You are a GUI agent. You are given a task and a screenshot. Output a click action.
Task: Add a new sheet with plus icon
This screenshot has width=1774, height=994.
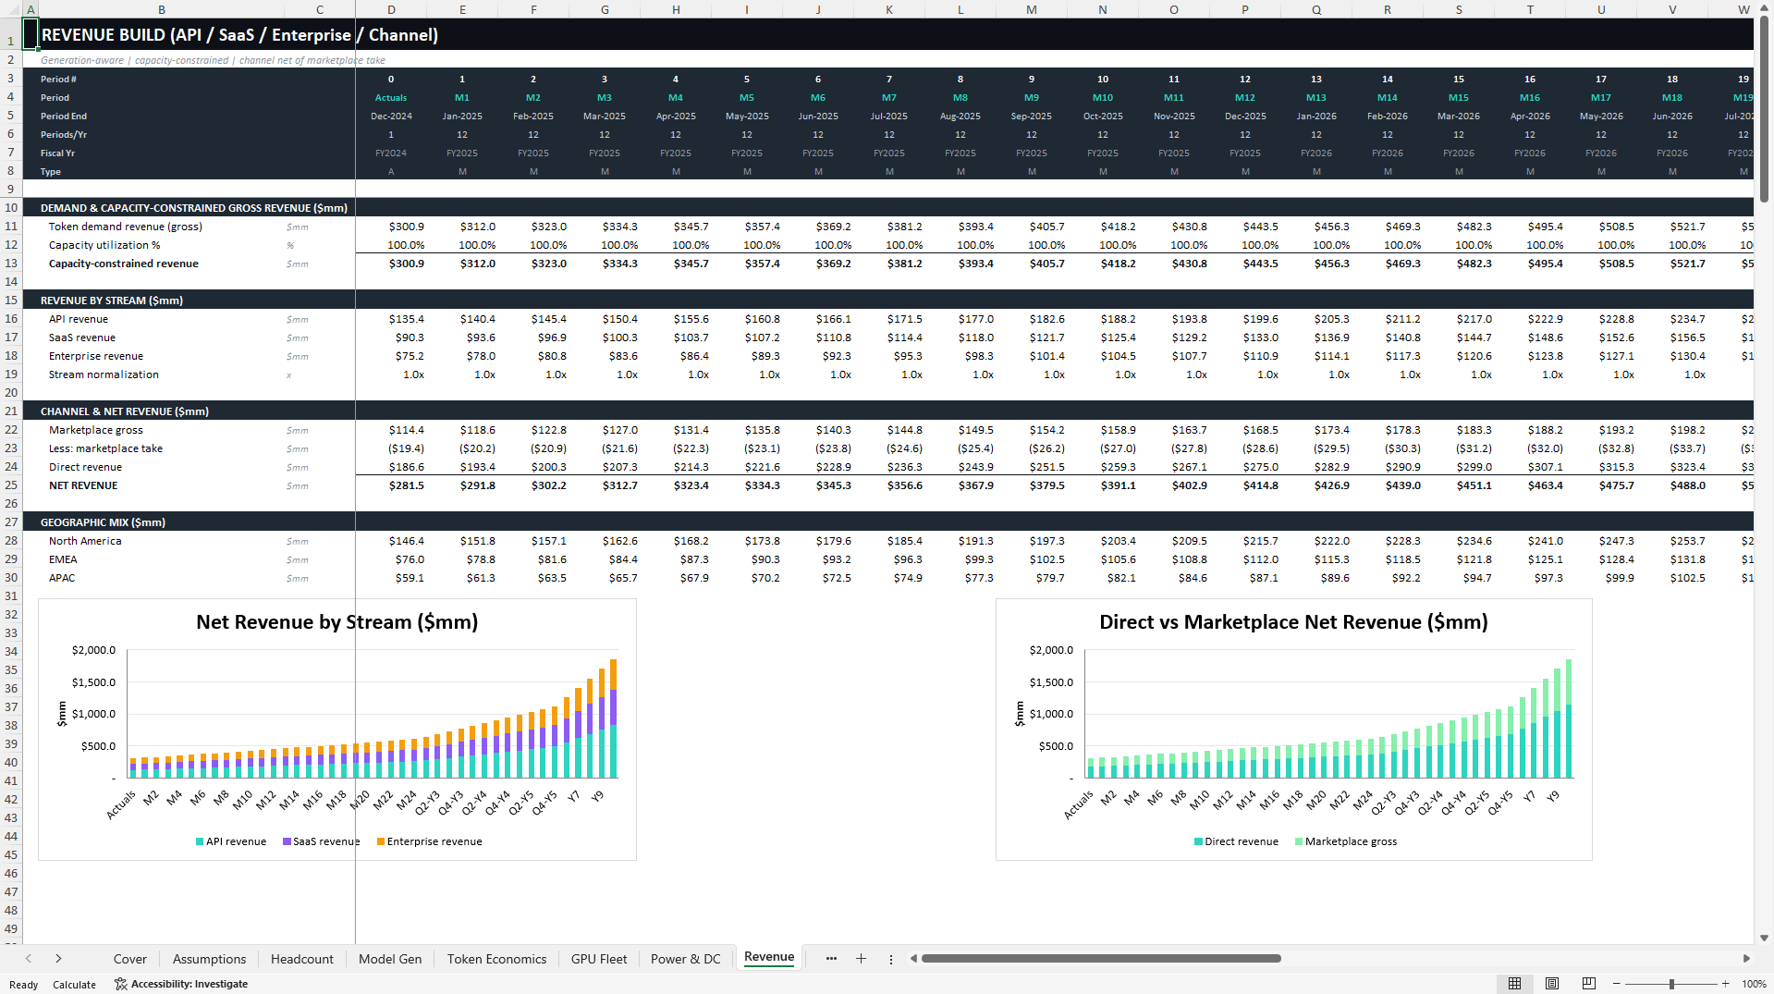(861, 959)
